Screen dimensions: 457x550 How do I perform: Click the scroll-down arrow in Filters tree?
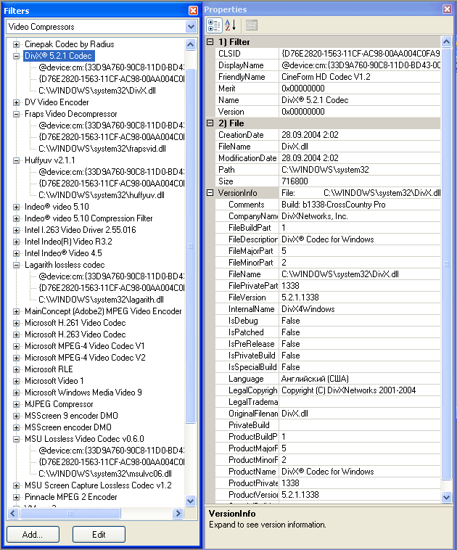tap(190, 501)
